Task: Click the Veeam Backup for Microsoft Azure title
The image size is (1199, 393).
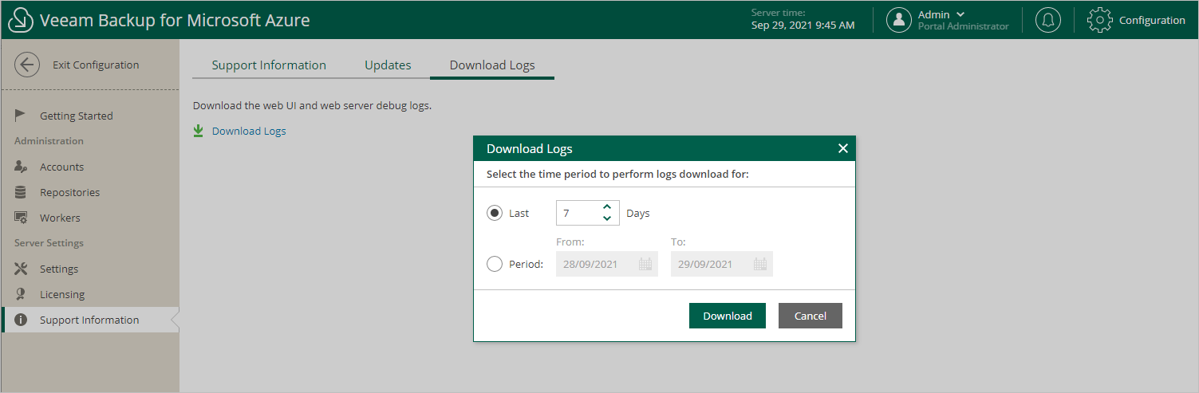Action: 175,20
